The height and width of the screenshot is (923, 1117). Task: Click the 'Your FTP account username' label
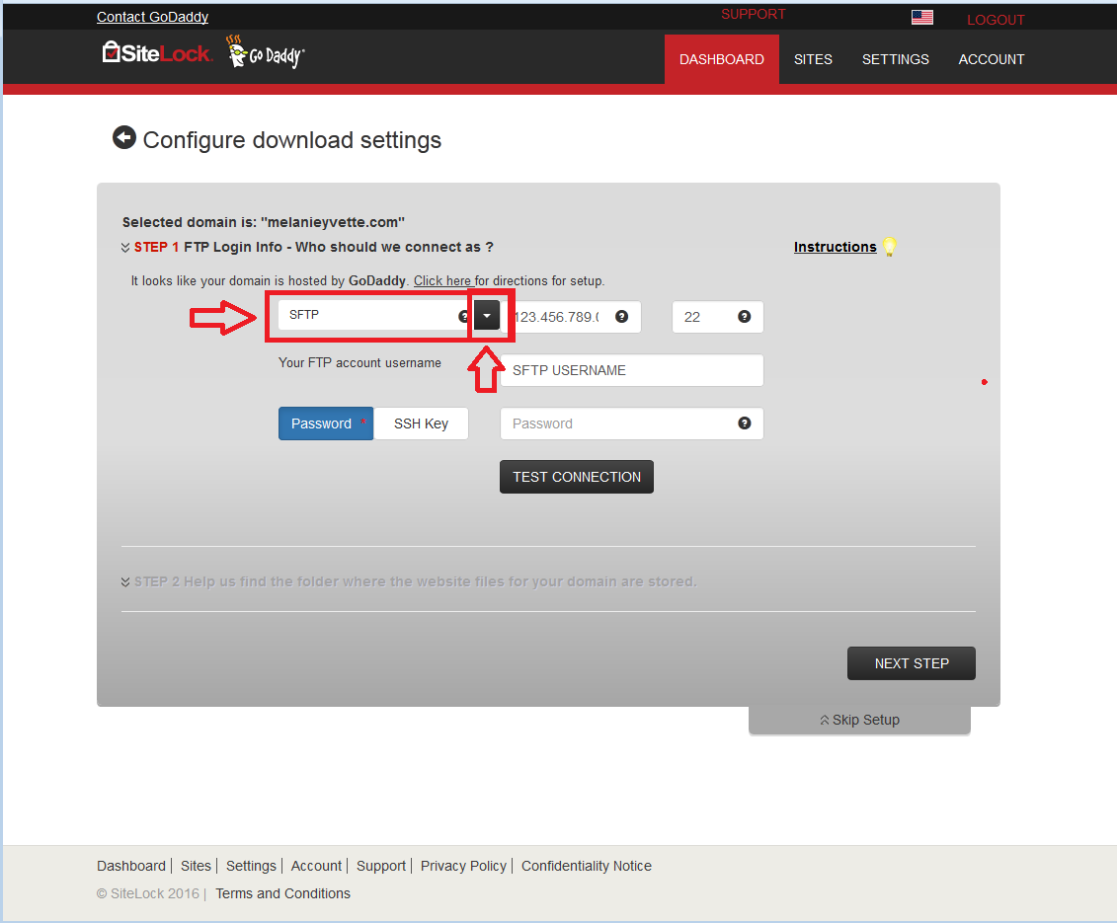coord(359,362)
